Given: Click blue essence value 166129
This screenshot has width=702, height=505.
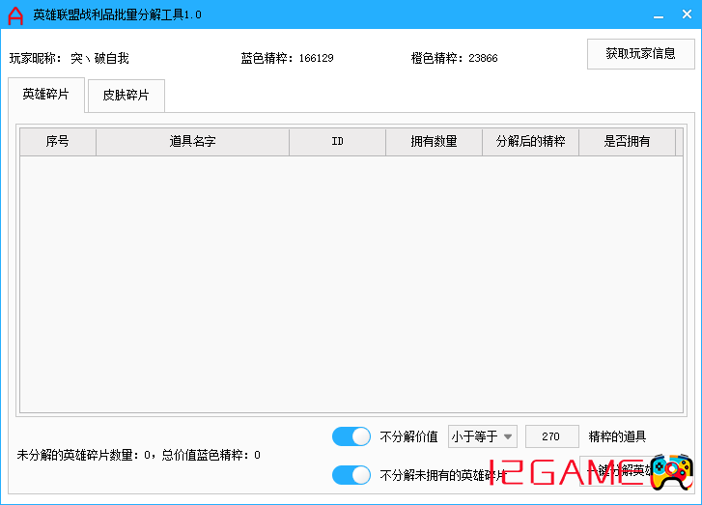Looking at the screenshot, I should point(316,58).
